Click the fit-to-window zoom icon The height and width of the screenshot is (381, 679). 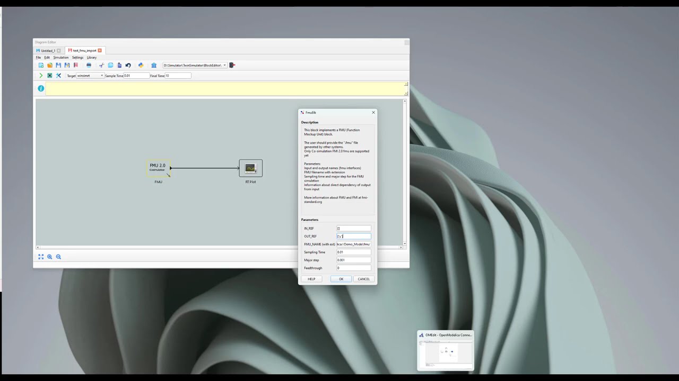(x=41, y=257)
